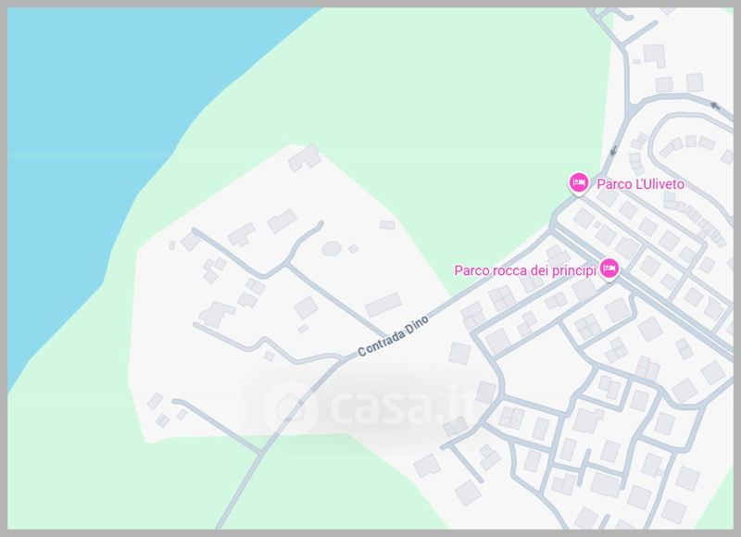Select the tiny building at the white area's western edge
Screen dimensions: 741x537
point(172,245)
